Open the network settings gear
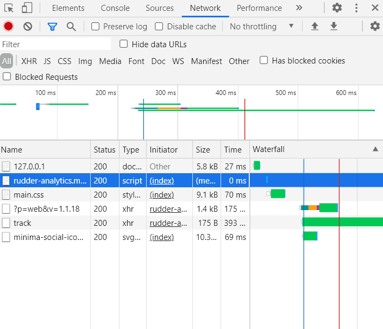 pyautogui.click(x=375, y=26)
